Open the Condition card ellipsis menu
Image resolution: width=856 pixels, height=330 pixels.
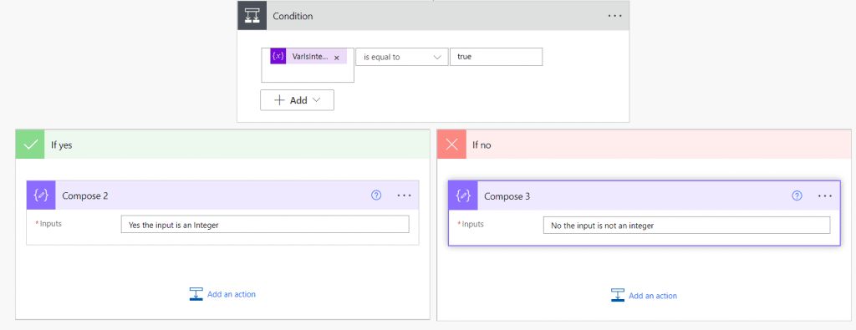[x=614, y=16]
